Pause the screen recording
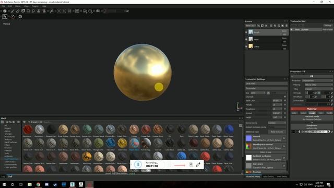The height and width of the screenshot is (188, 334). tap(138, 164)
